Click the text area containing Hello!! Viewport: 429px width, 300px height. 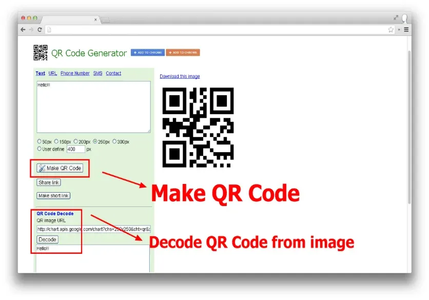93,107
